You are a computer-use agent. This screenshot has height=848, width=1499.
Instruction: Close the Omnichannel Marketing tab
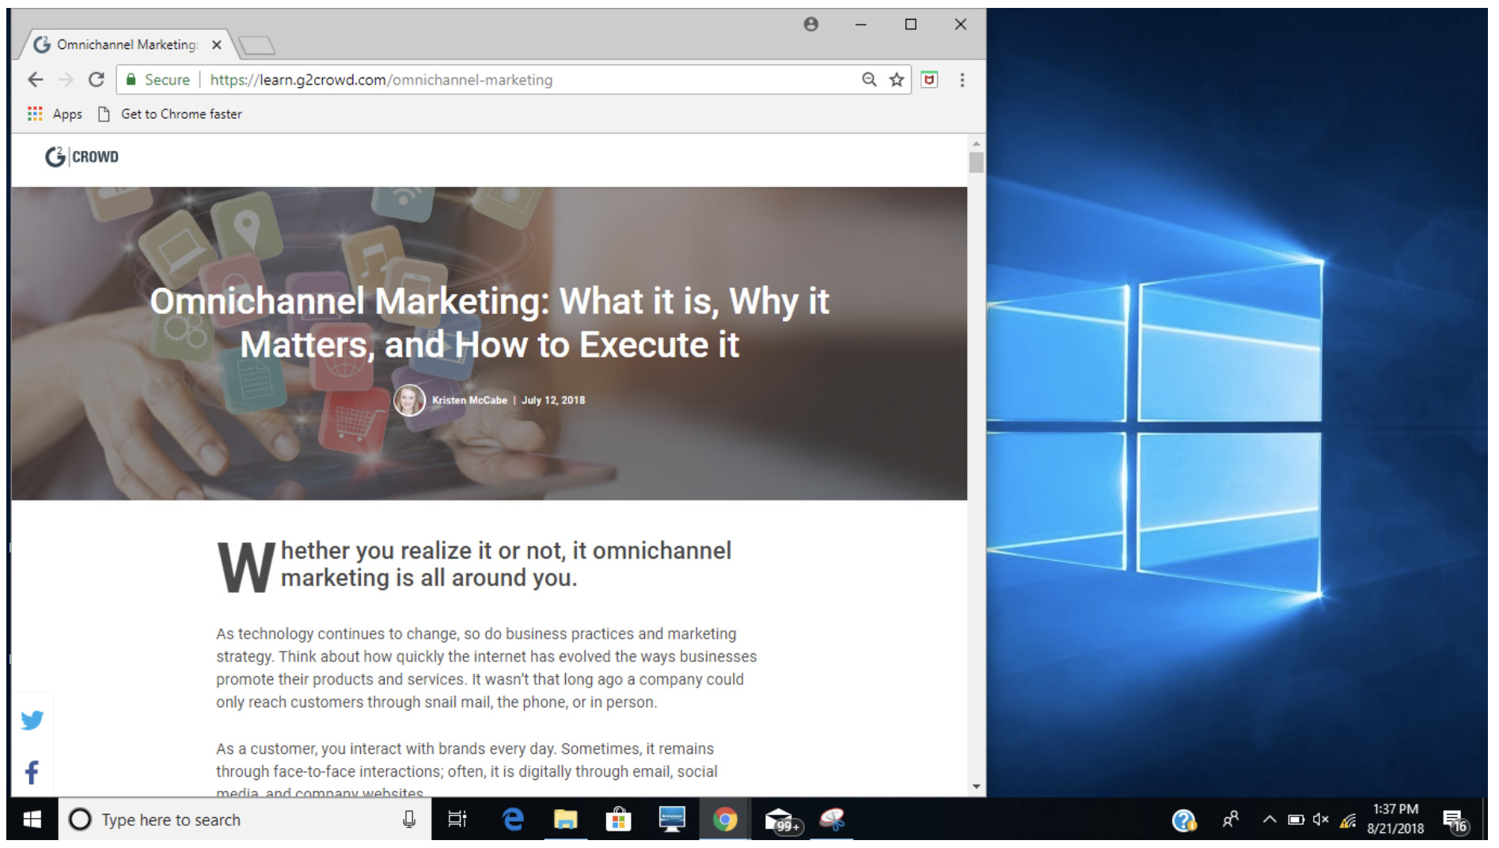pyautogui.click(x=217, y=45)
